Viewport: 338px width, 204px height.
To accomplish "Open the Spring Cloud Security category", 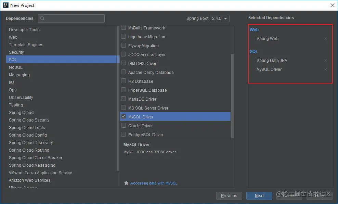I will tap(62, 120).
